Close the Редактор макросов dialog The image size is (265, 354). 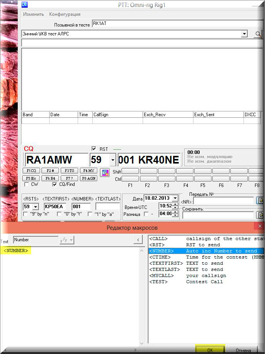pos(260,226)
